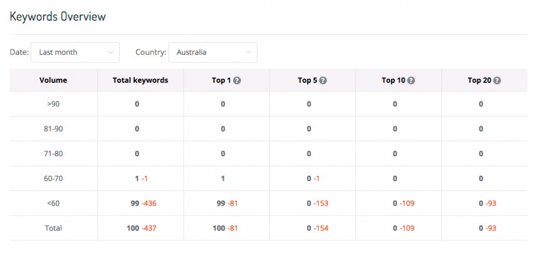Screen dimensions: 545x253
Task: Click the help icon beside Top 5
Action: coord(323,80)
